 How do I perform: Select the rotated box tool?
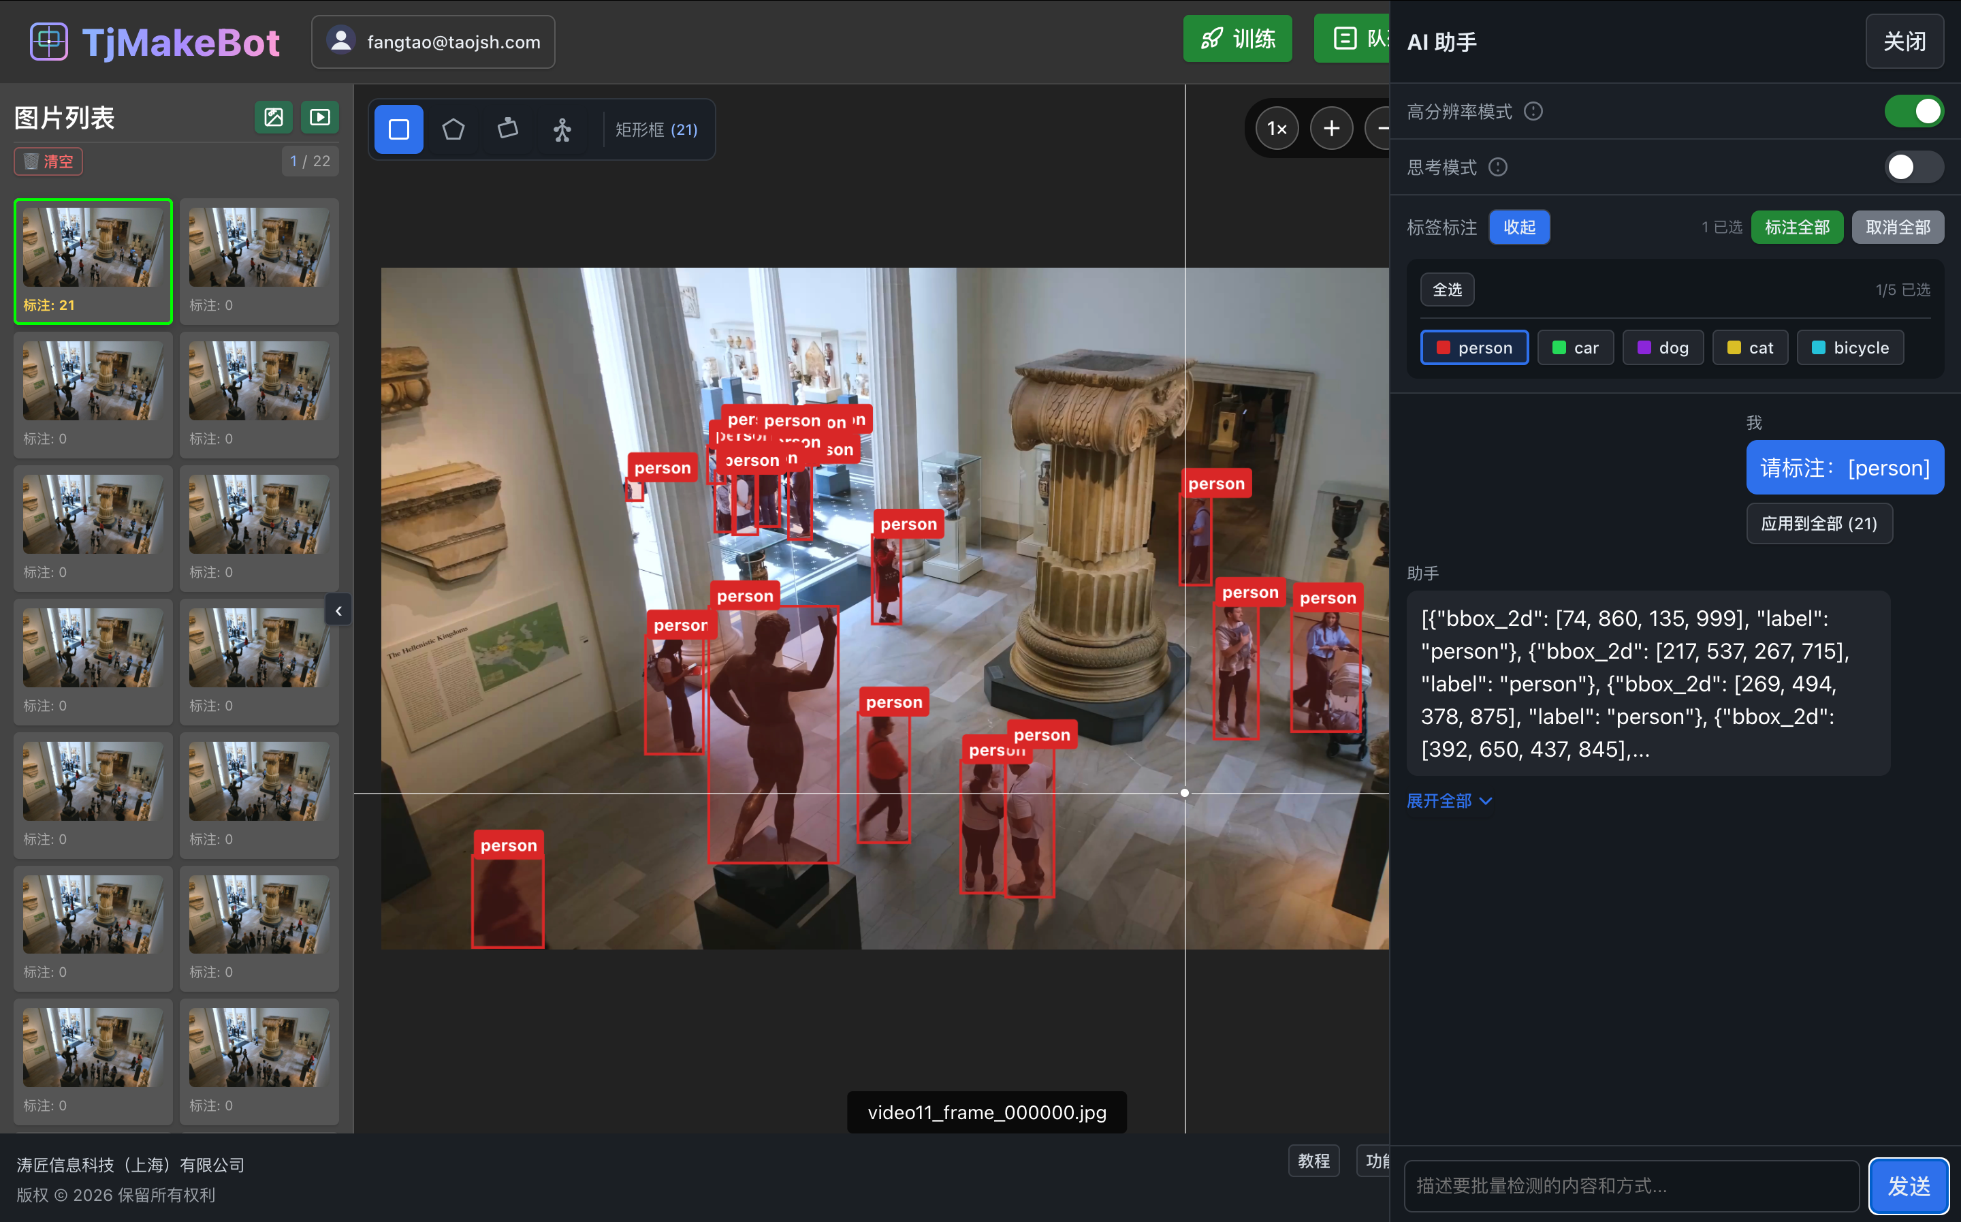point(507,129)
